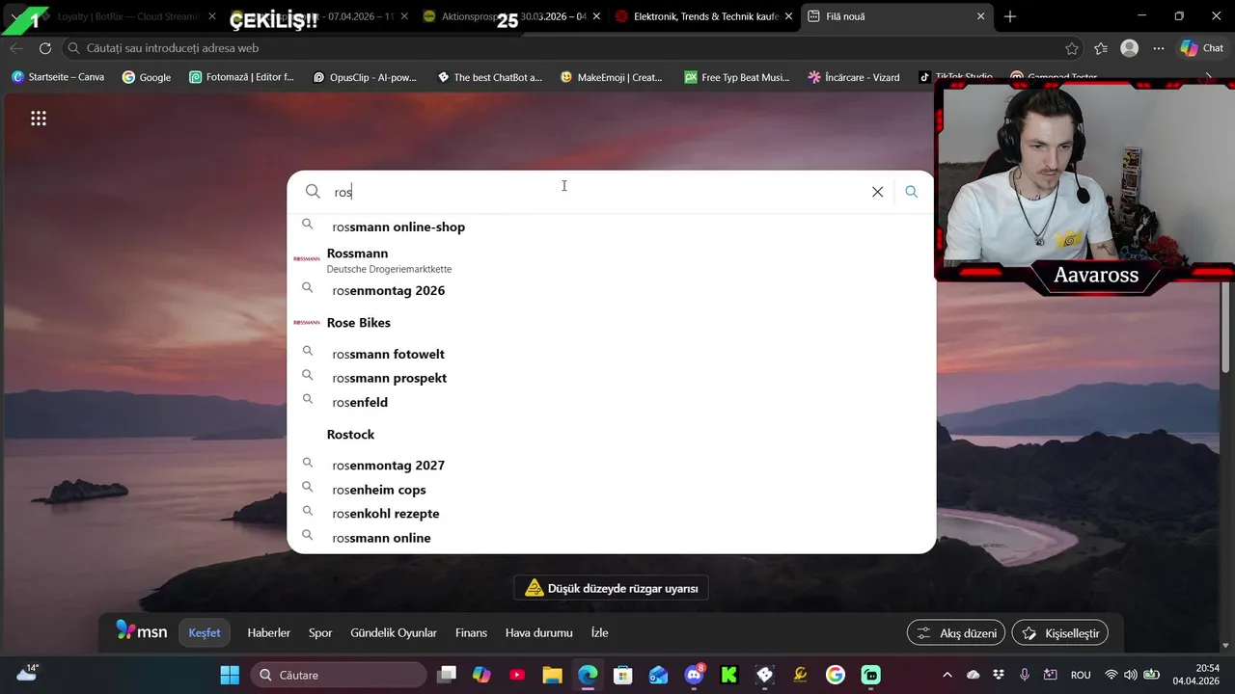Open The best ChatBot bookmark
Image resolution: width=1235 pixels, height=694 pixels.
coord(490,77)
